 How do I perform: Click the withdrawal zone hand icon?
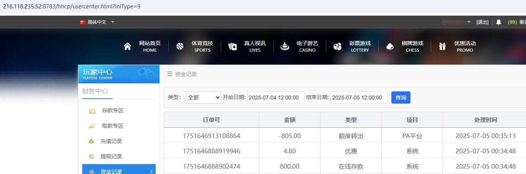point(92,126)
